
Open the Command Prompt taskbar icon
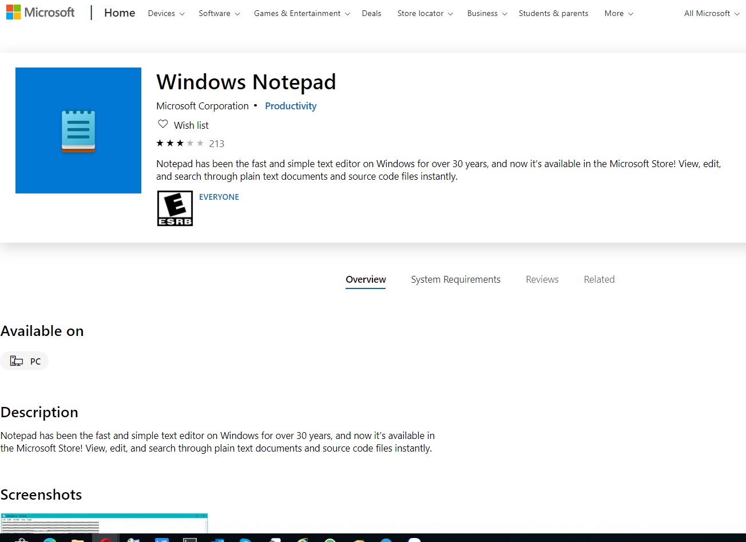coord(189,539)
